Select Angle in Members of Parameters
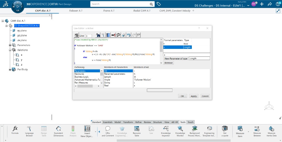This screenshot has width=282, height=142. [118, 80]
